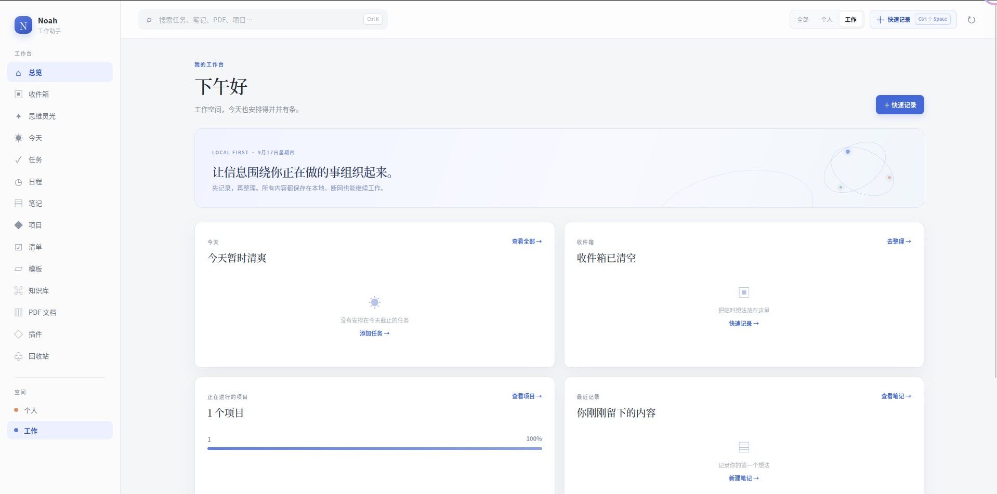Switch to the 工作 filter tab in top bar
Image resolution: width=997 pixels, height=494 pixels.
point(851,20)
